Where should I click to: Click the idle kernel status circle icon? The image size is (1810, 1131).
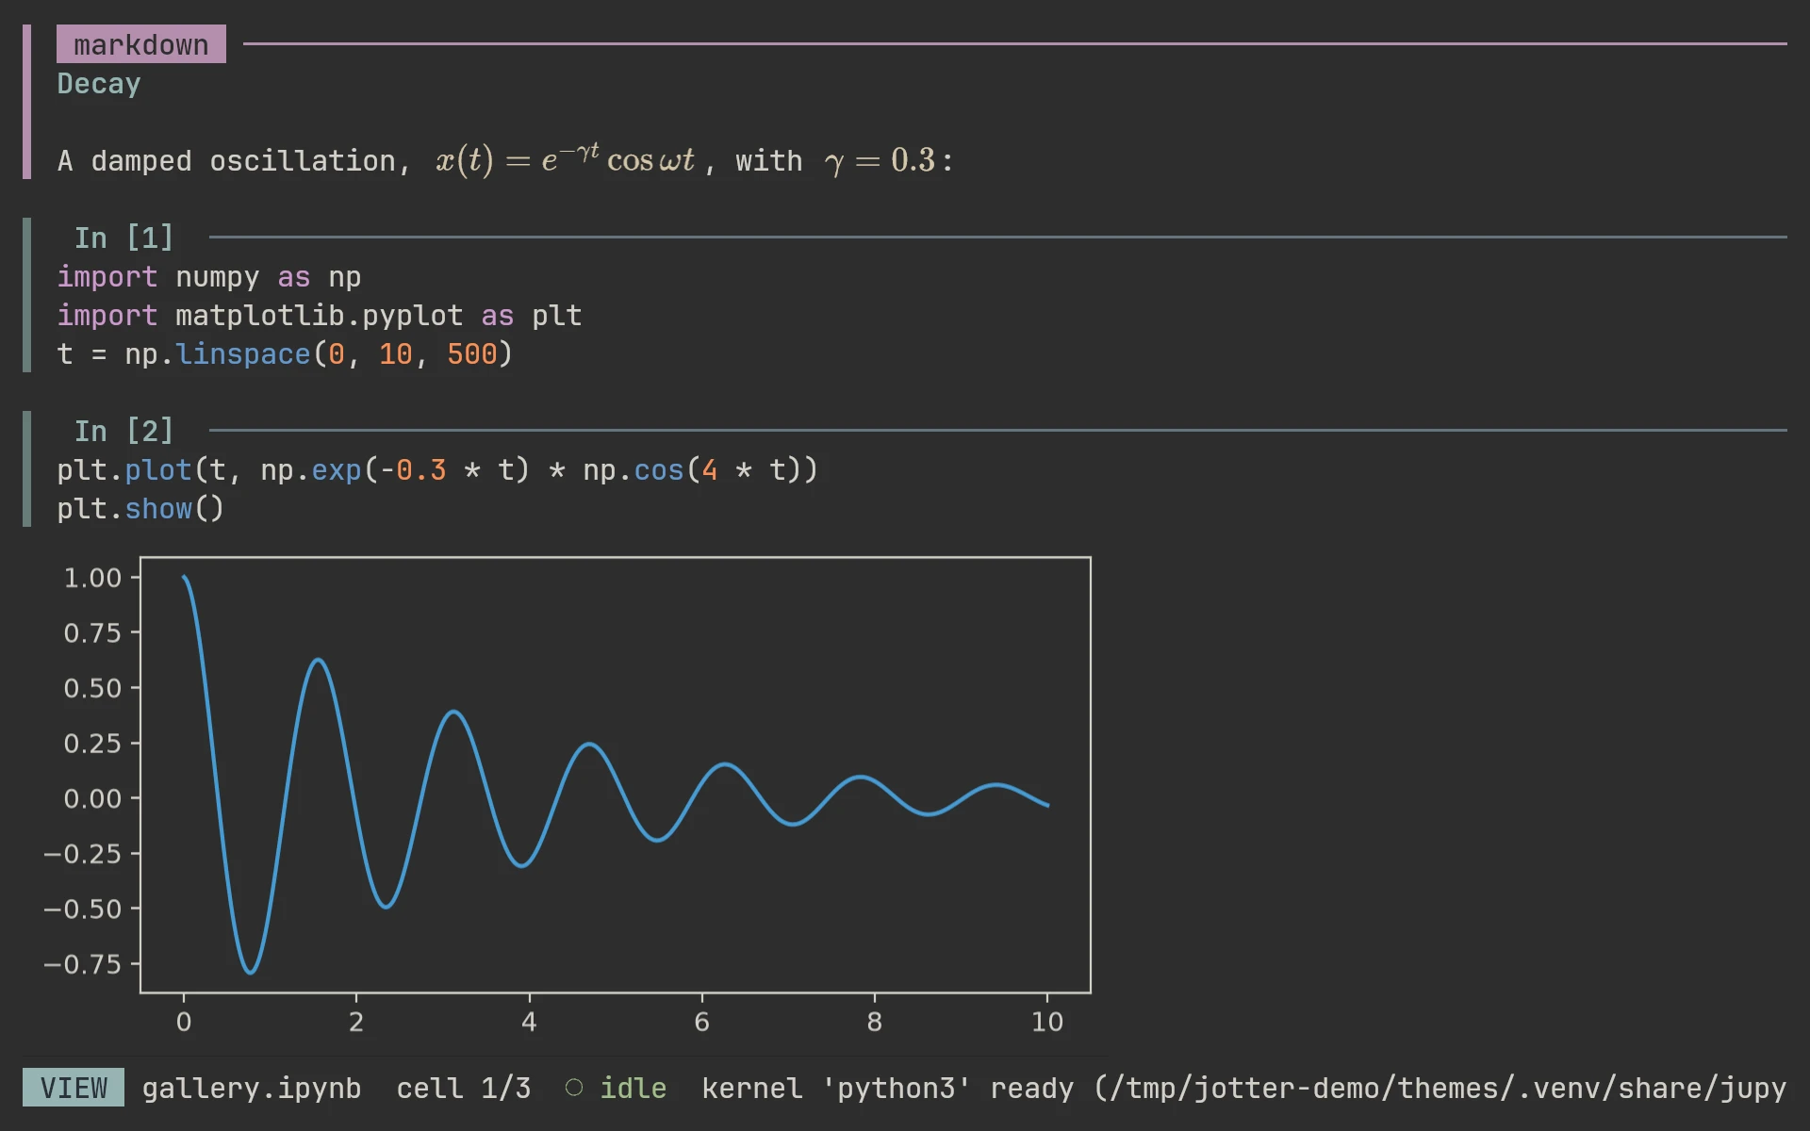point(574,1088)
